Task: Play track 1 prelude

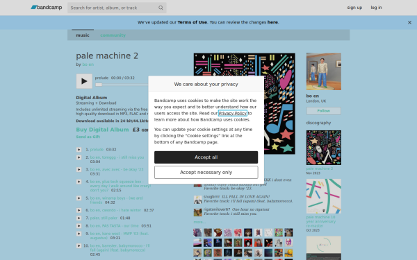Action: point(79,150)
